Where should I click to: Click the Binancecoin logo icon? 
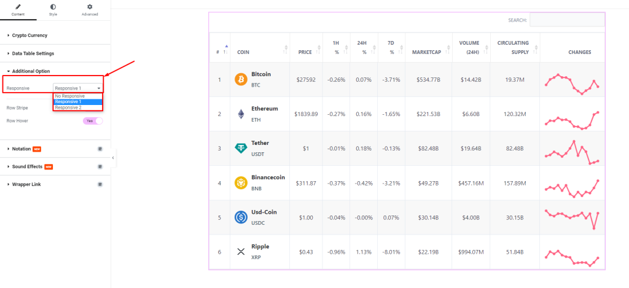[x=241, y=183]
